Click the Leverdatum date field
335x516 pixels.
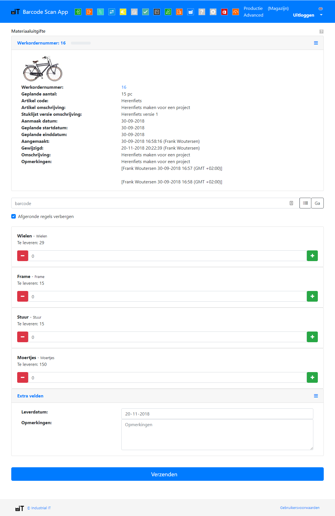coord(217,414)
